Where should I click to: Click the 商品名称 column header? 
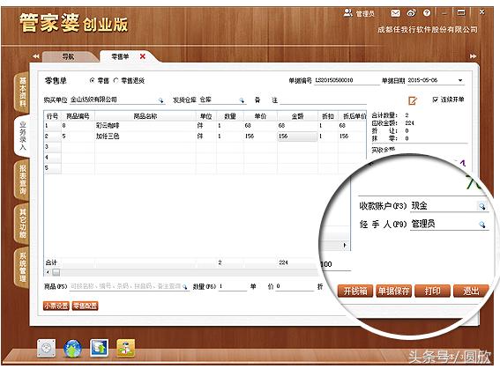146,116
